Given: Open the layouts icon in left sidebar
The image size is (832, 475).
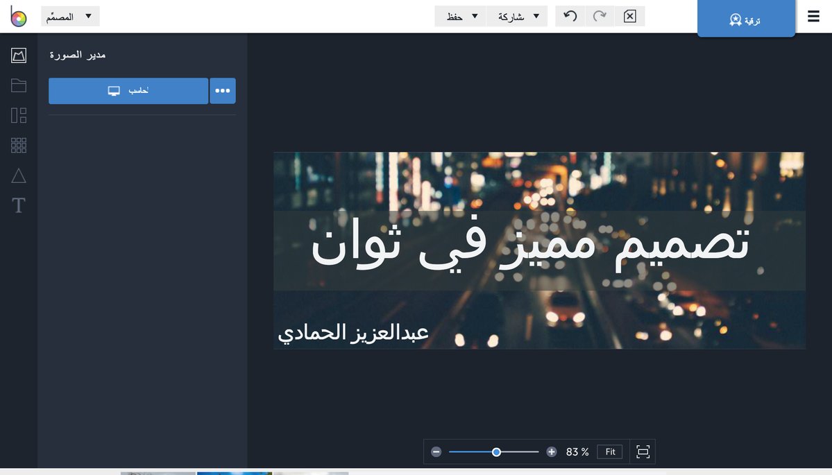Looking at the screenshot, I should [x=19, y=115].
